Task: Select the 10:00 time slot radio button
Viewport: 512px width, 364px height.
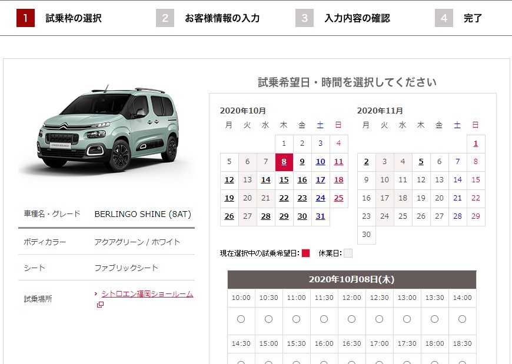Action: click(241, 319)
